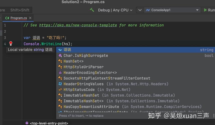Viewport: 215px width, 125px height.
Task: Click the class icon beside HashSet<>
Action: point(60,61)
